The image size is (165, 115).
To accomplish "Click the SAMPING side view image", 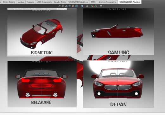I will click(118, 32).
